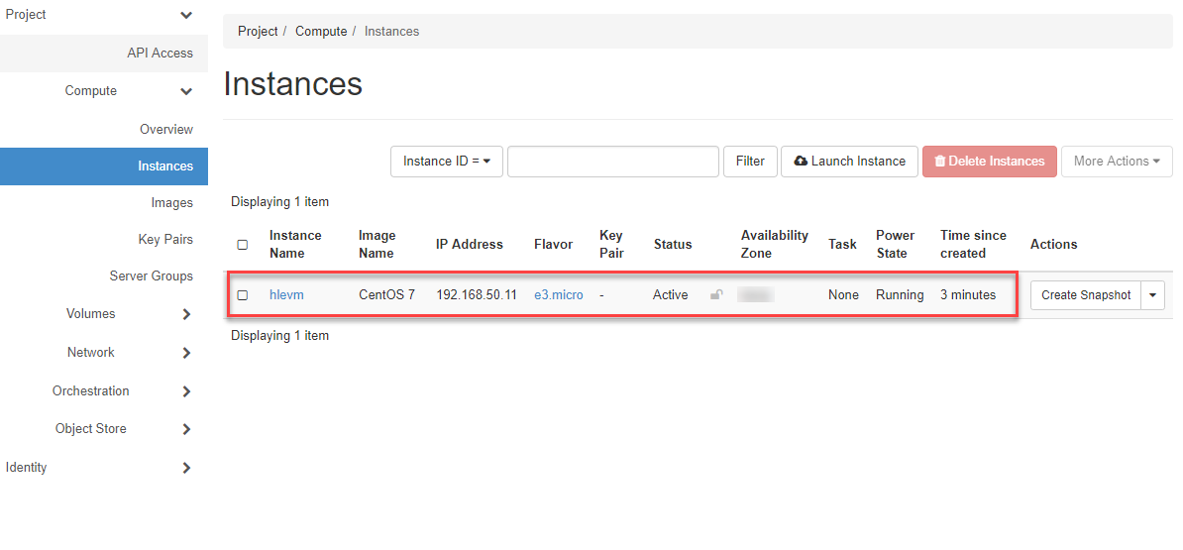Open the Instance ID filter dropdown
This screenshot has width=1183, height=550.
pyautogui.click(x=447, y=162)
